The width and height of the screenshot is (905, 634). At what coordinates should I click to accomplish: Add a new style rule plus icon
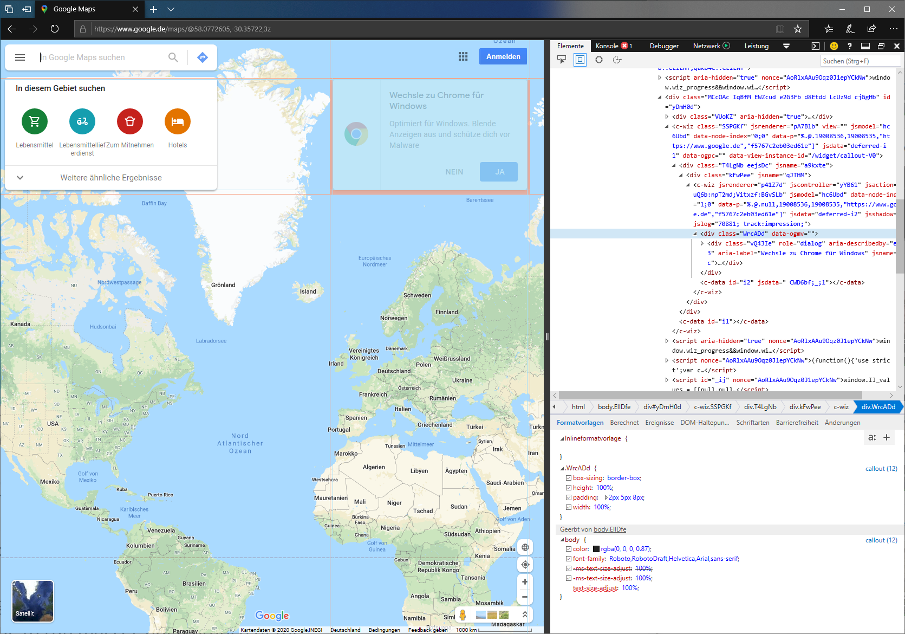coord(887,437)
